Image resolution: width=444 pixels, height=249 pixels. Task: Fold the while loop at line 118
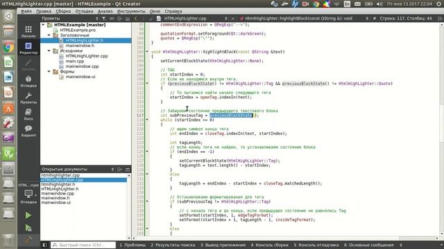pos(147,120)
